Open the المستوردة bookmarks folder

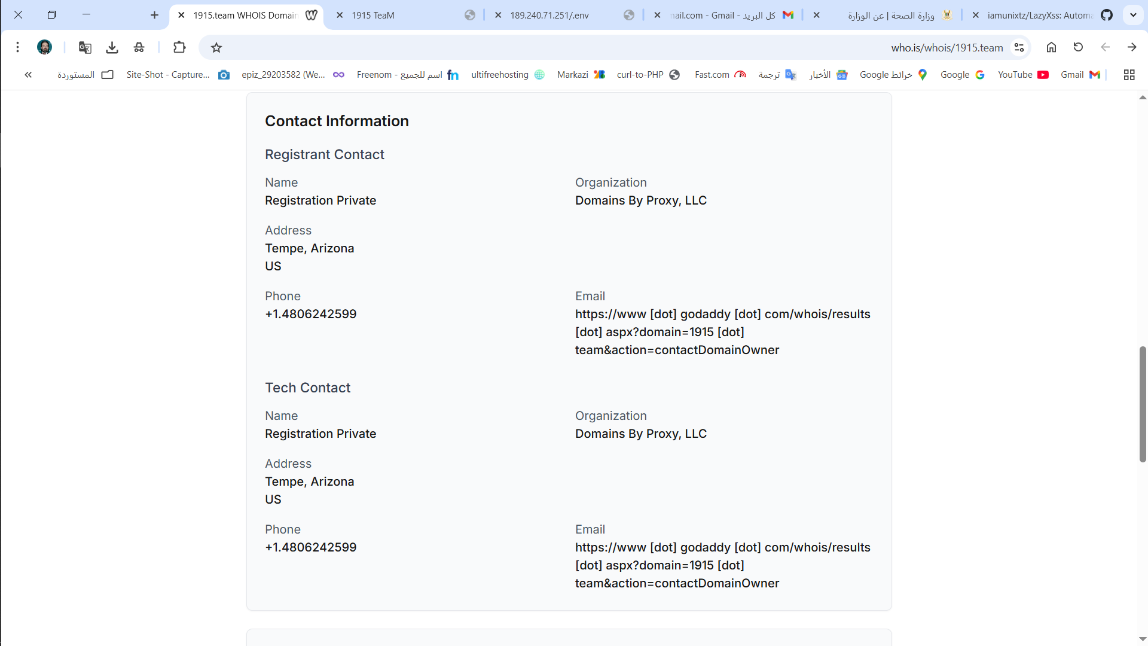86,75
